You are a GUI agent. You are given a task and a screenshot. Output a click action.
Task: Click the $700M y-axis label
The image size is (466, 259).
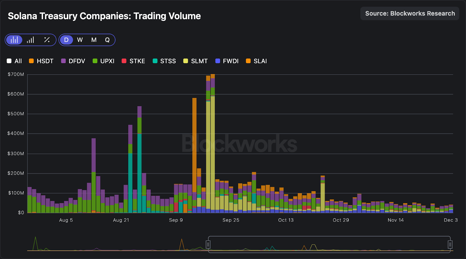[16, 74]
